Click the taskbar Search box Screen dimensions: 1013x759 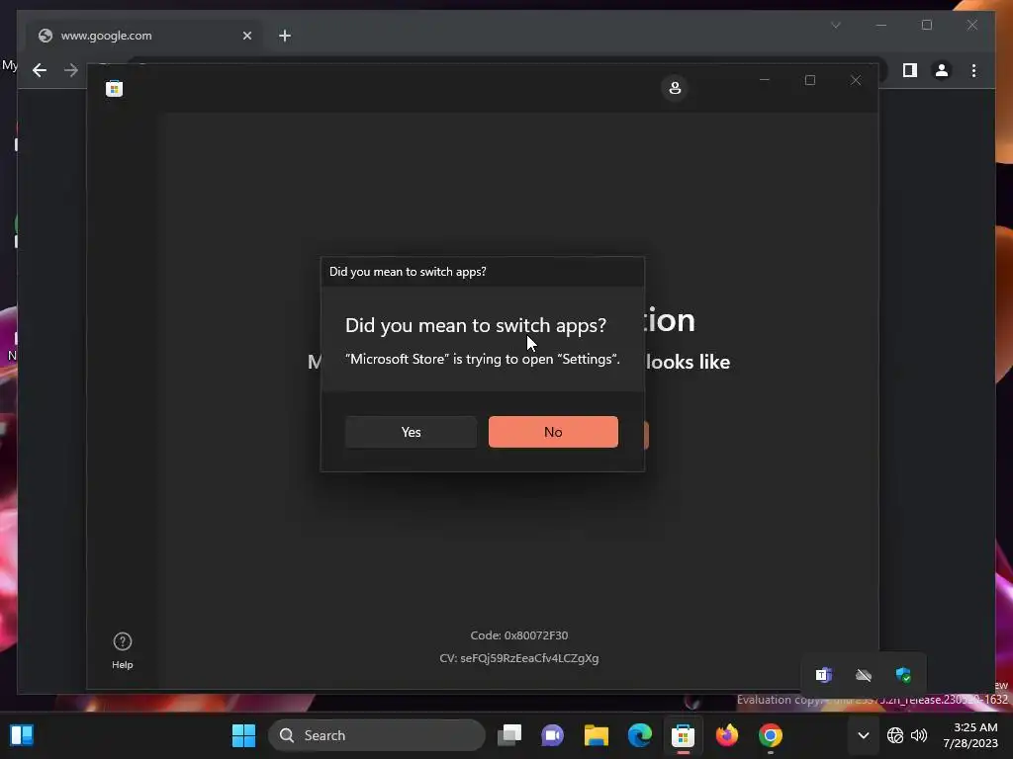(377, 735)
